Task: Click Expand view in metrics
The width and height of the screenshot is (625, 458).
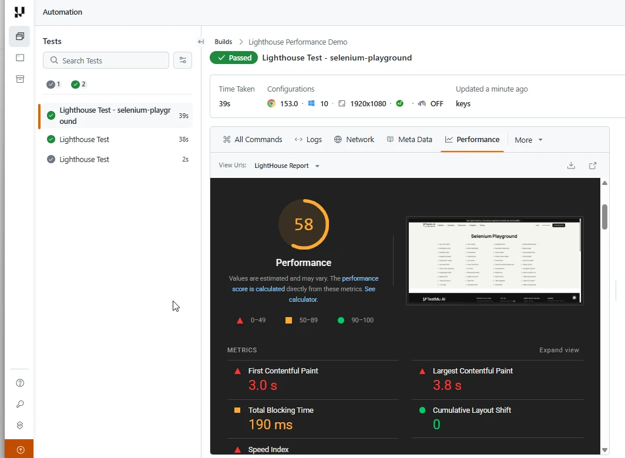Action: tap(559, 350)
